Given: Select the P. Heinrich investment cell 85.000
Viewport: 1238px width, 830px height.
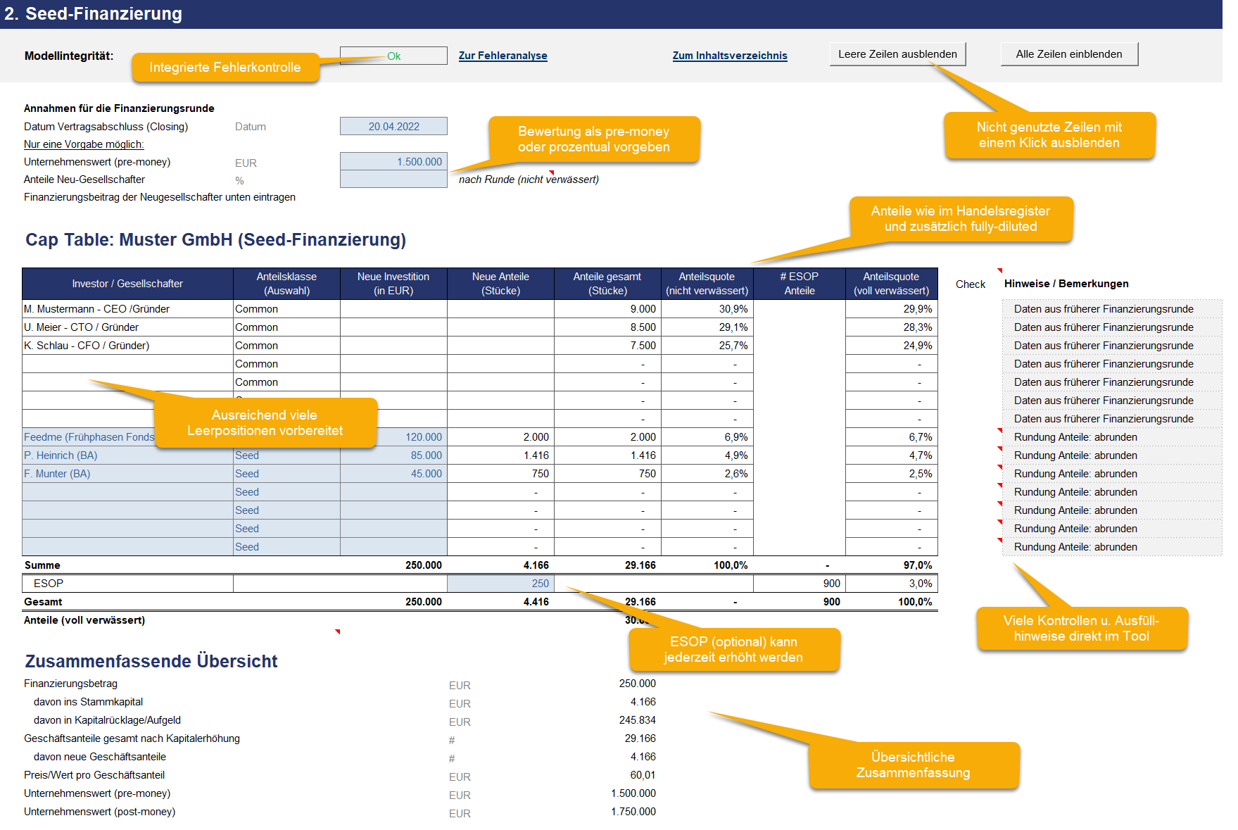Looking at the screenshot, I should pos(393,455).
